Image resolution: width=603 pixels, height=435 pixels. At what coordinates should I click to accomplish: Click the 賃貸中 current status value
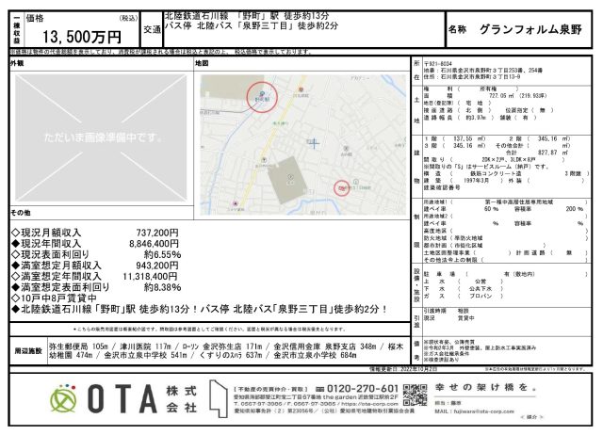point(465,318)
